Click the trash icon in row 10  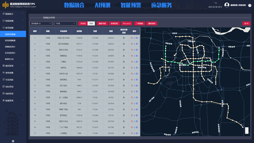tap(132, 92)
